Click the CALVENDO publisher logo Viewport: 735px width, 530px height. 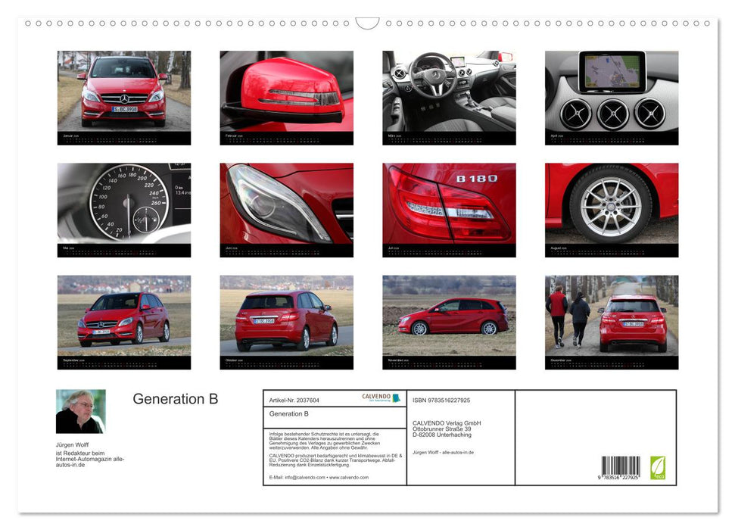[x=379, y=398]
